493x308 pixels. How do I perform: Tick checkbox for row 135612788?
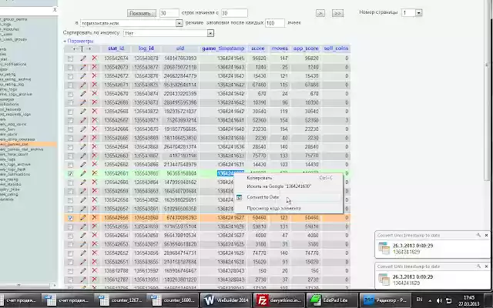[70, 271]
